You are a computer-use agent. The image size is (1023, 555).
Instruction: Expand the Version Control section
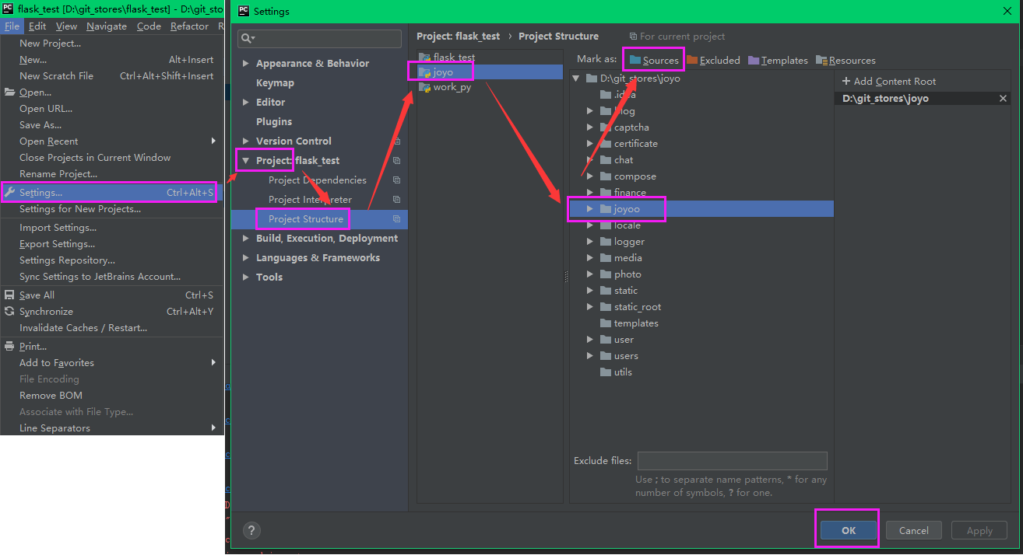tap(245, 141)
